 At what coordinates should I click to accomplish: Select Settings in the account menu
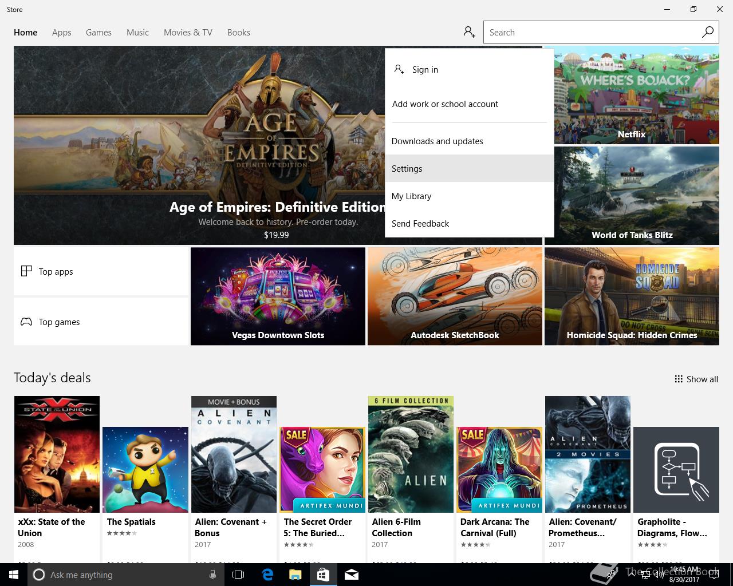click(470, 168)
